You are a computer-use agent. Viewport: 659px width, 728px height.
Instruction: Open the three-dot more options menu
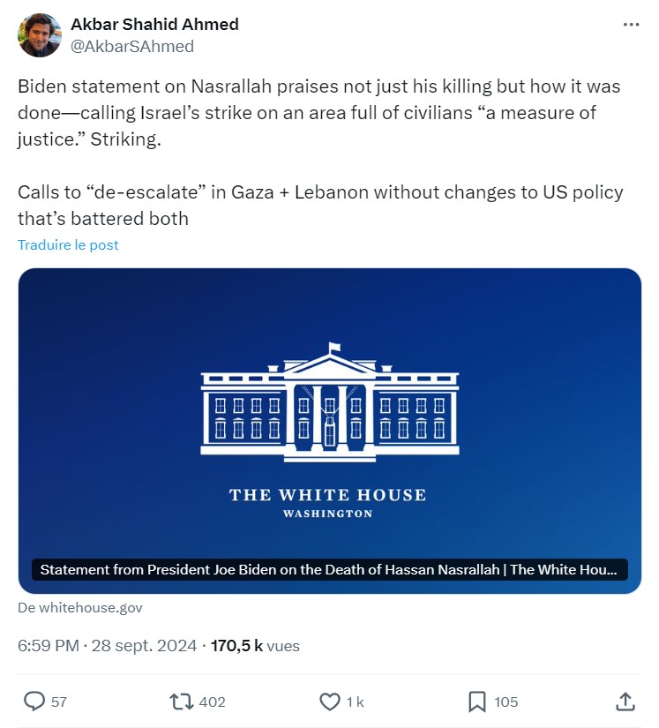pyautogui.click(x=631, y=25)
